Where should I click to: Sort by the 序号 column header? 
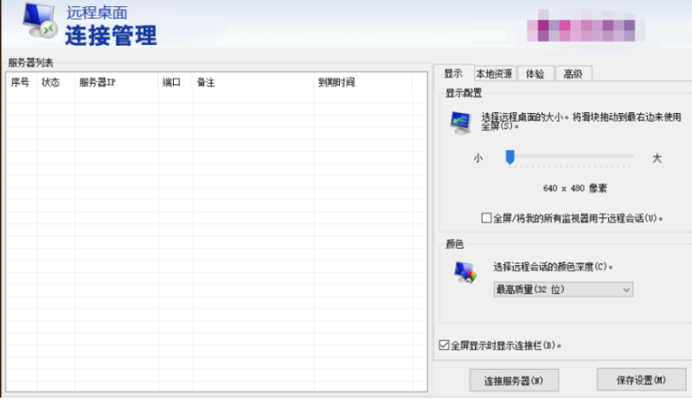[21, 83]
